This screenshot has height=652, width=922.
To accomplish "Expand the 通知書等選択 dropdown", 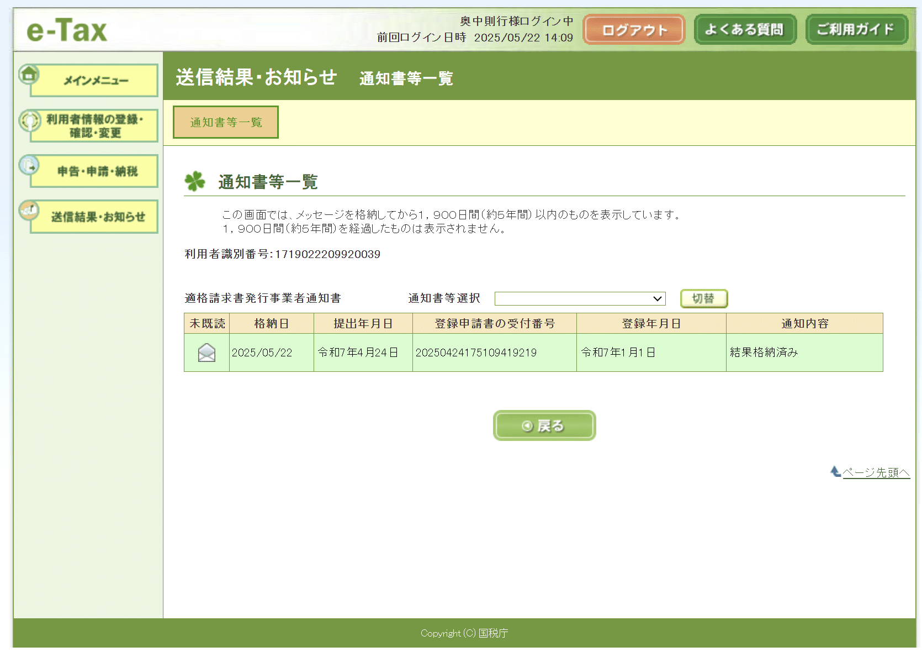I will click(x=580, y=298).
